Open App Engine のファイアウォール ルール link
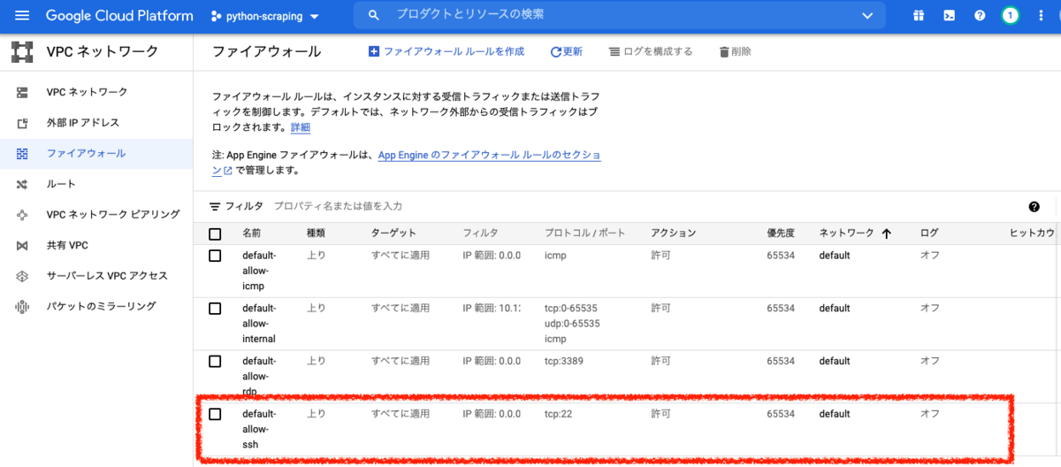 click(489, 155)
